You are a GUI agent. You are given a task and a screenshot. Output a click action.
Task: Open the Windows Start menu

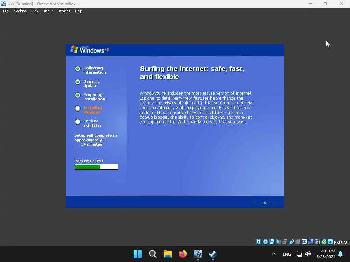pos(137,254)
